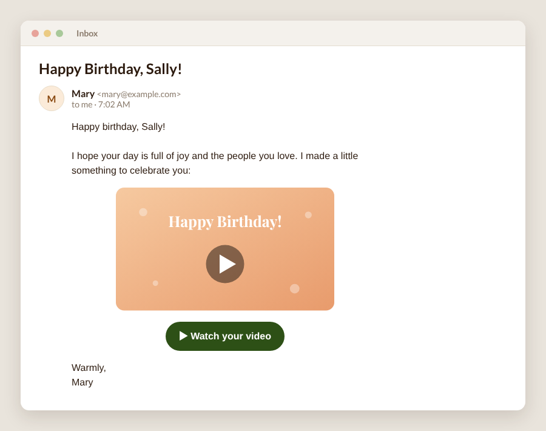Select the sender name Mary

tap(83, 93)
